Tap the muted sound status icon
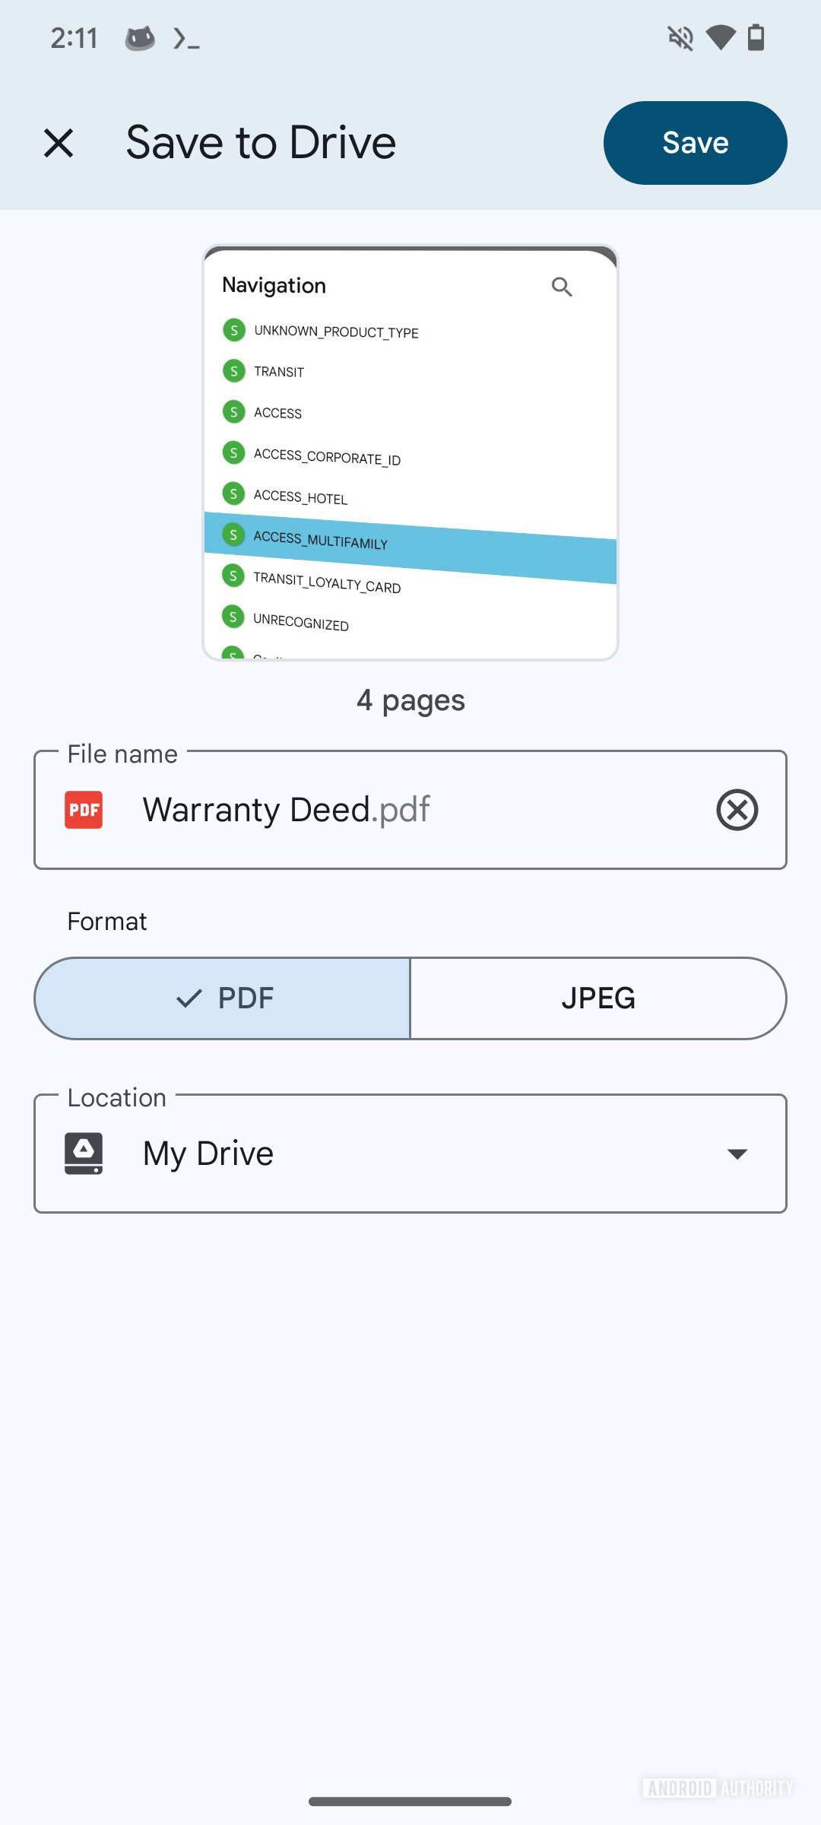 tap(680, 37)
